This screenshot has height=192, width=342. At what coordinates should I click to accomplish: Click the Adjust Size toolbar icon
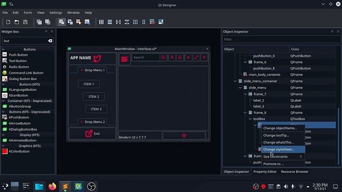161,22
